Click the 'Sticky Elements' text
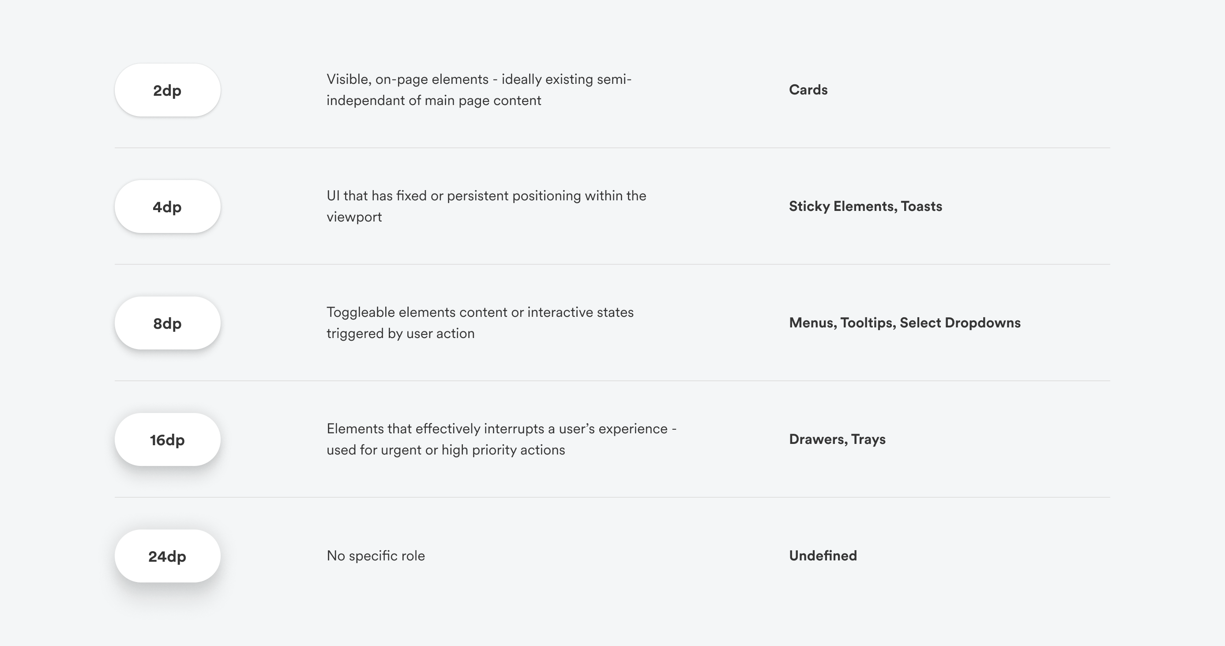1225x646 pixels. 842,207
